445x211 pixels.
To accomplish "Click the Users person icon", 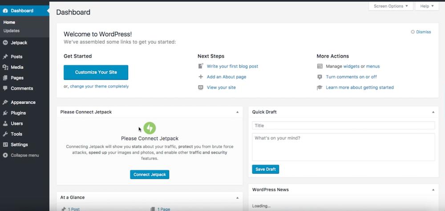I will 5,124.
